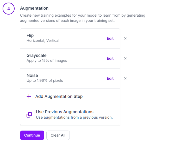Edit the Grayscale augmentation settings

click(x=110, y=58)
